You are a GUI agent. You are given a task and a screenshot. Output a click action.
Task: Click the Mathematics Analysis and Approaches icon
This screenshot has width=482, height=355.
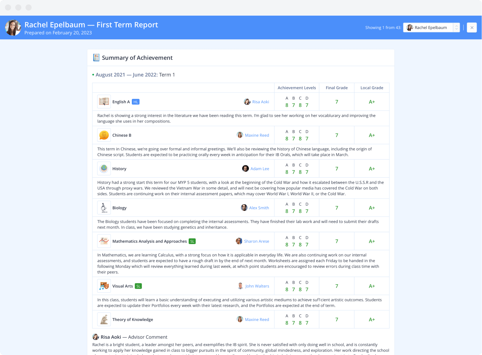(x=104, y=241)
